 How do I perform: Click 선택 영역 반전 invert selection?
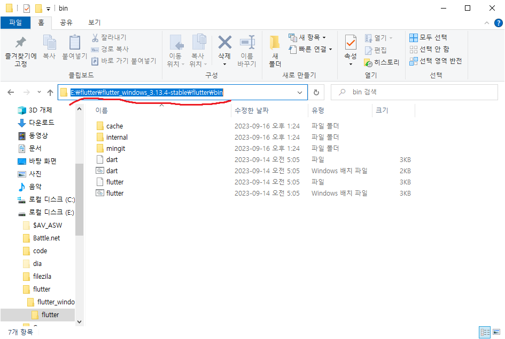click(436, 61)
